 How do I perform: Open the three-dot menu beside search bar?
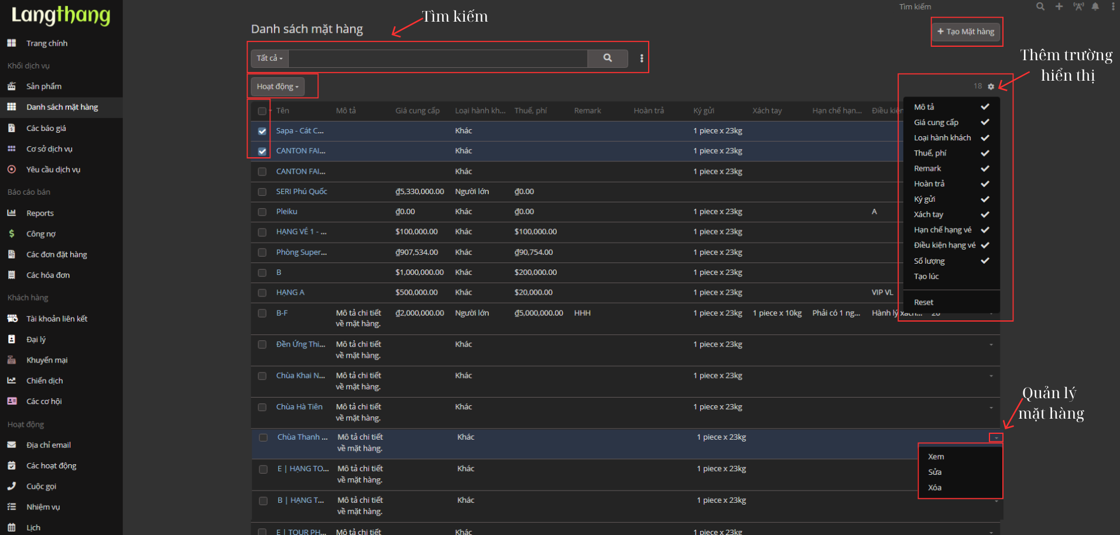(642, 58)
